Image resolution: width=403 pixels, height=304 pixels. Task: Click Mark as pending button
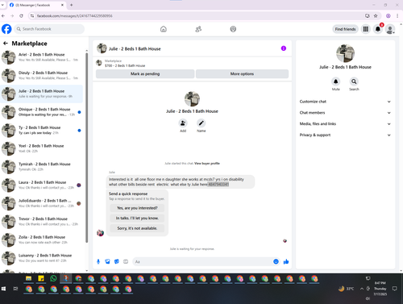145,74
